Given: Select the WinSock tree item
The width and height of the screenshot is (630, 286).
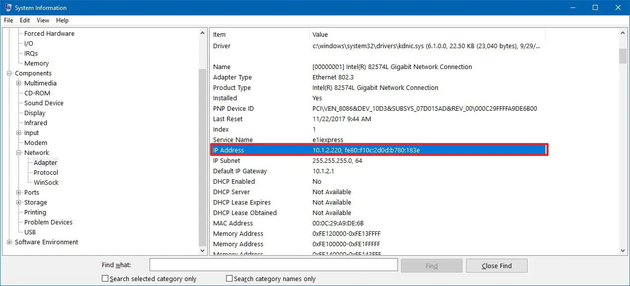Looking at the screenshot, I should click(46, 183).
